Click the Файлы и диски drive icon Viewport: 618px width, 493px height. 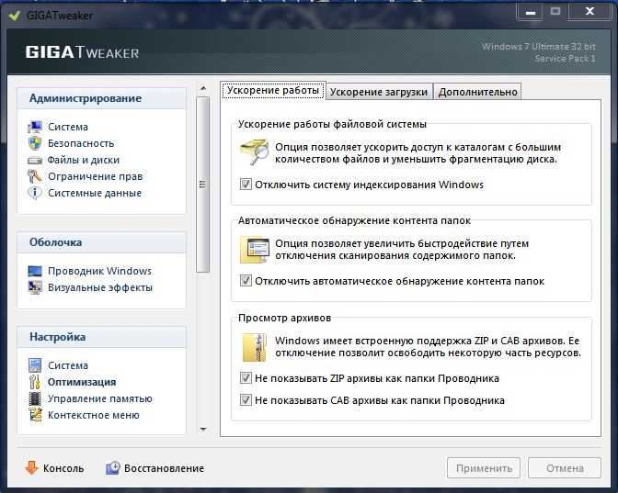coord(35,160)
